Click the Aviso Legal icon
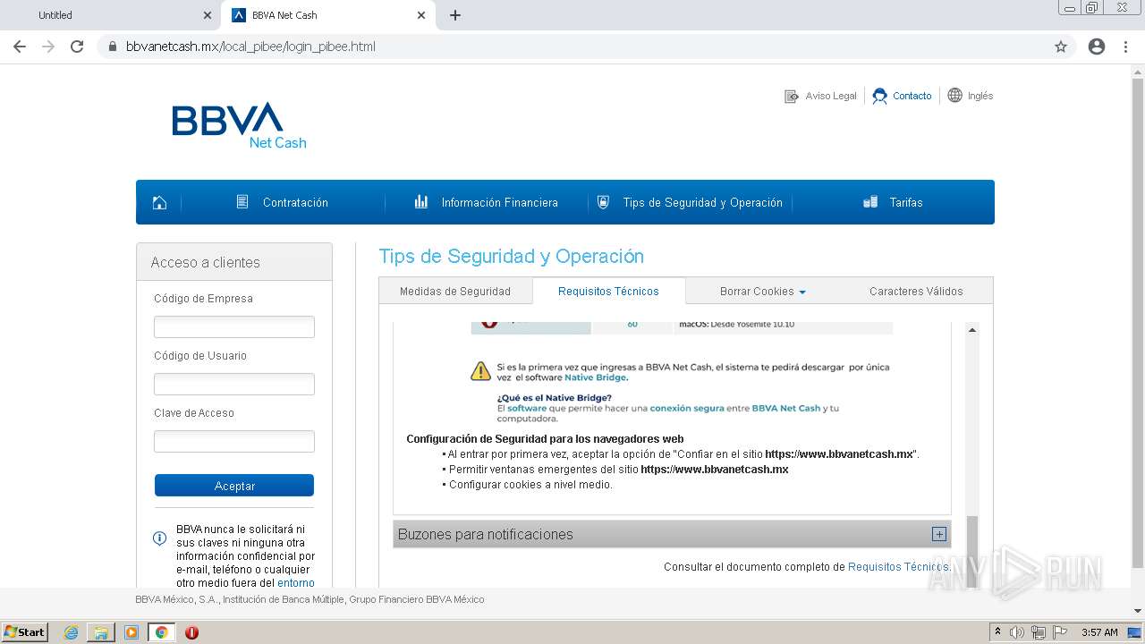The height and width of the screenshot is (644, 1145). (x=792, y=96)
